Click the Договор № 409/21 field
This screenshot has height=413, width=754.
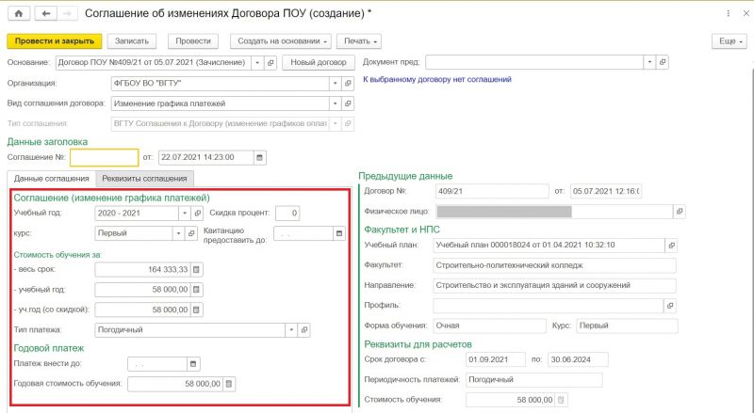click(x=492, y=191)
